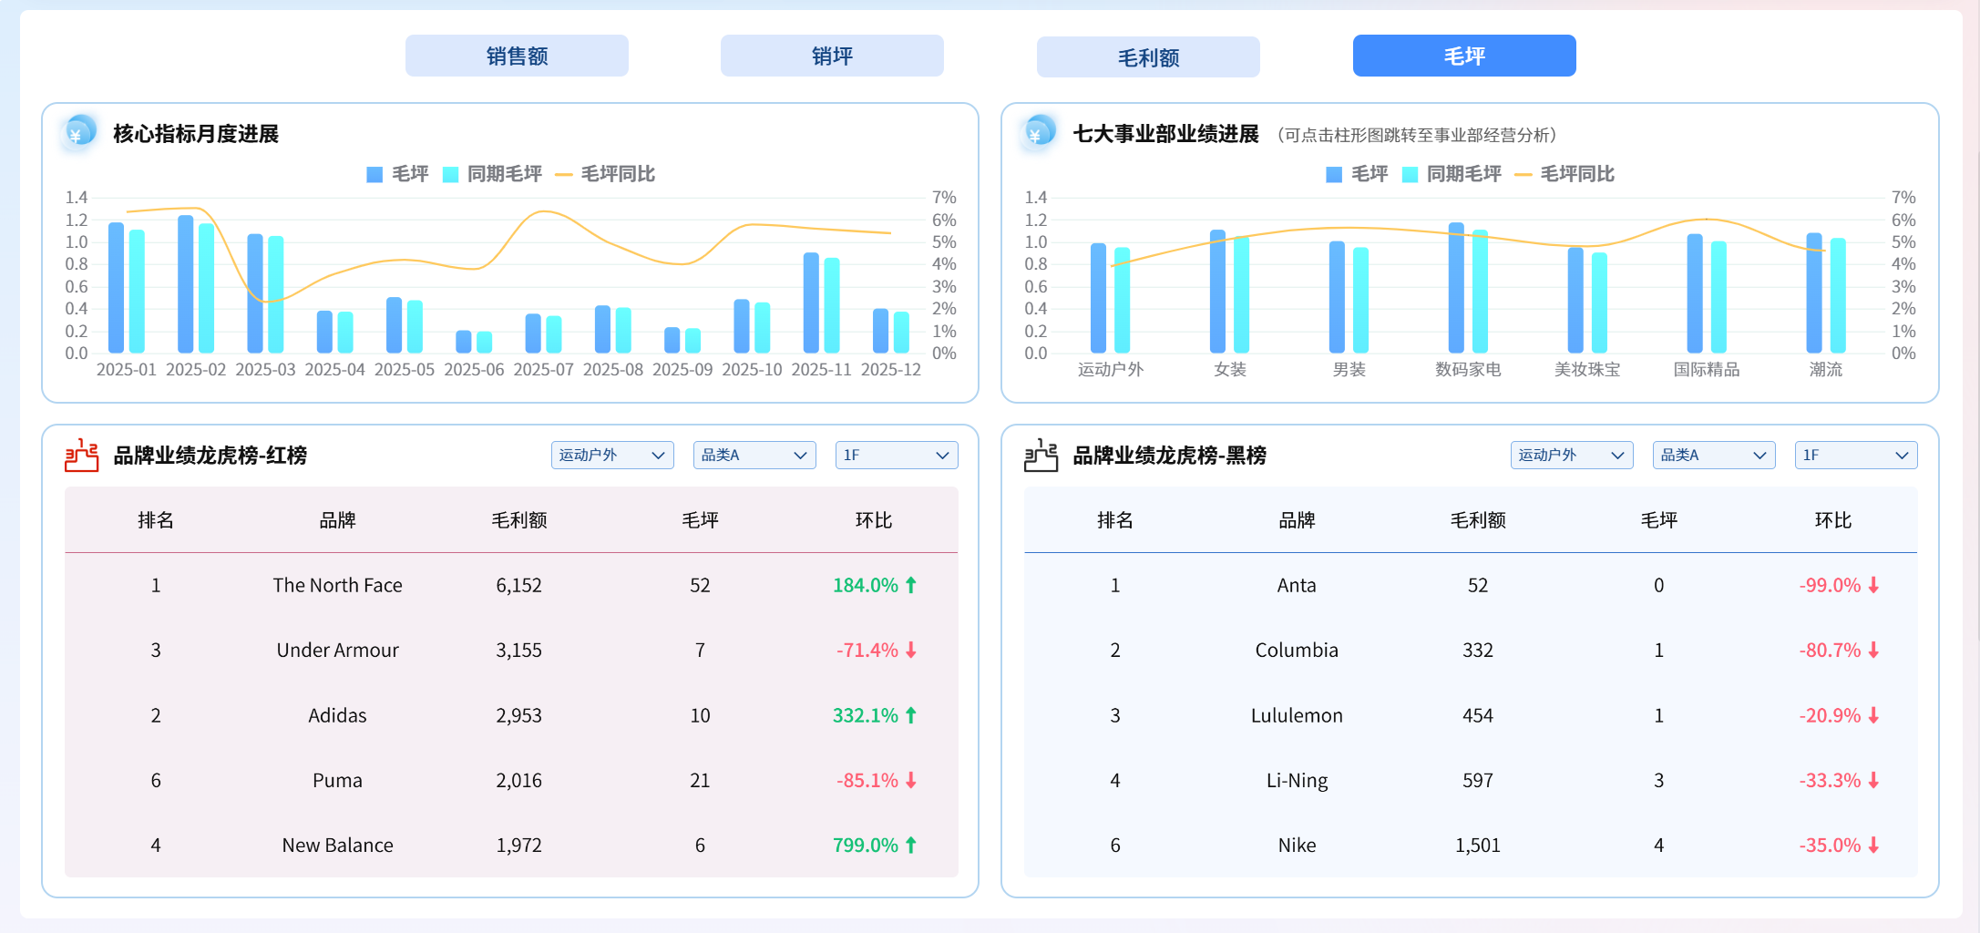Viewport: 1980px width, 933px height.
Task: Click the Adidas brand cell
Action: click(337, 715)
